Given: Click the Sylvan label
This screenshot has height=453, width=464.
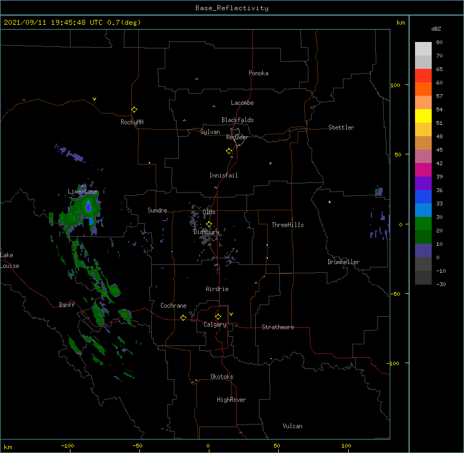Looking at the screenshot, I should point(210,132).
